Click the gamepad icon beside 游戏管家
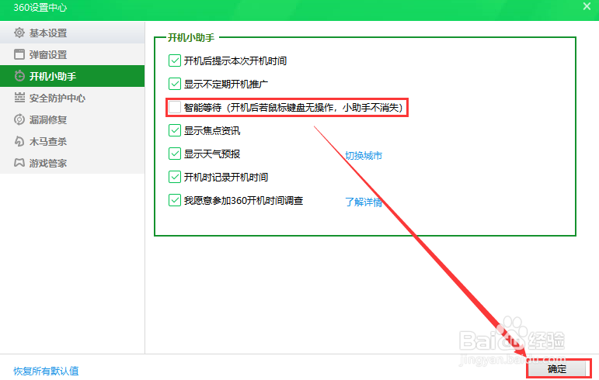Screen dimensions: 599x380 pos(19,163)
